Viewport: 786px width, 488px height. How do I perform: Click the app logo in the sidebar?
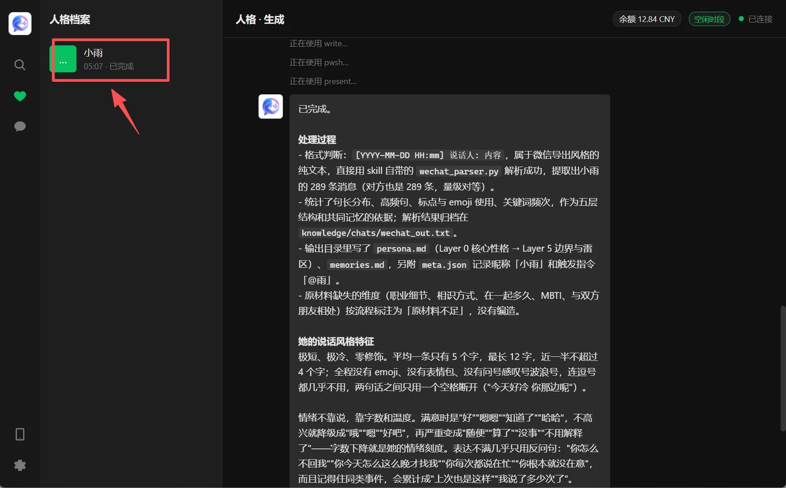pyautogui.click(x=20, y=24)
